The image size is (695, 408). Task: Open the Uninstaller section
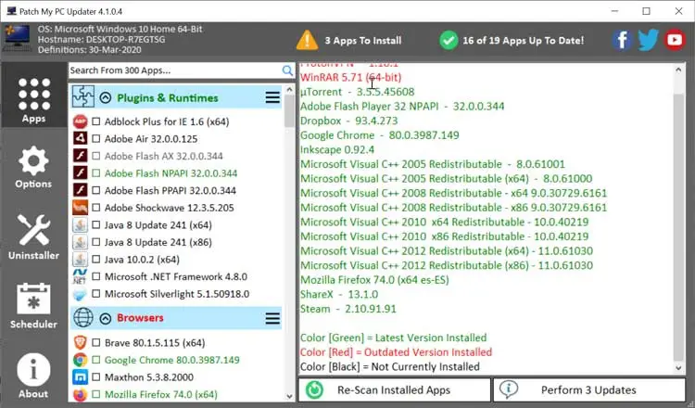coord(33,236)
